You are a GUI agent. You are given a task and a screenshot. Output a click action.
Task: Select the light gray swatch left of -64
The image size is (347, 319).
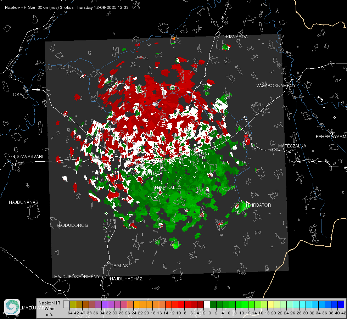pyautogui.click(x=66, y=304)
